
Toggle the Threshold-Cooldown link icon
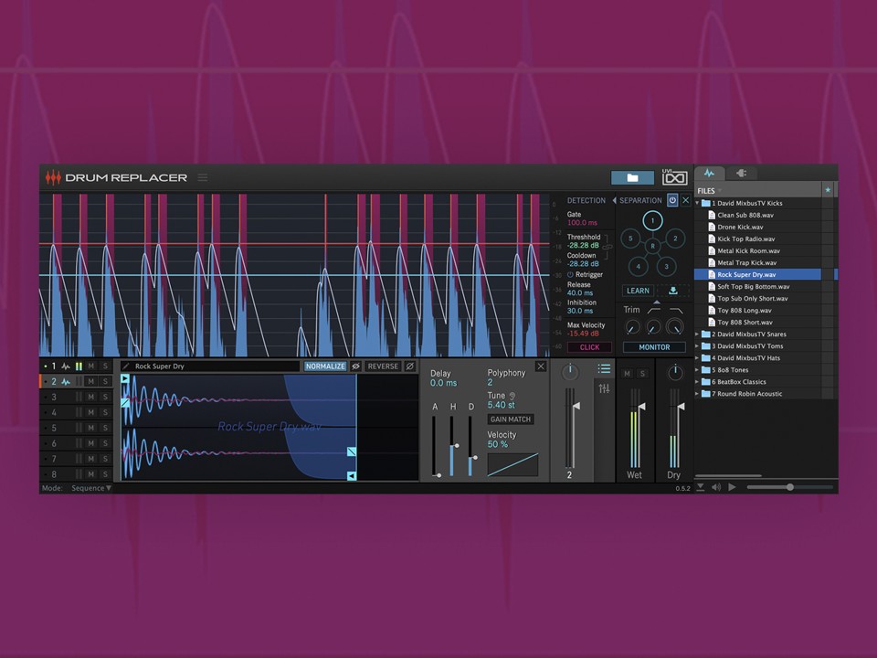click(608, 246)
